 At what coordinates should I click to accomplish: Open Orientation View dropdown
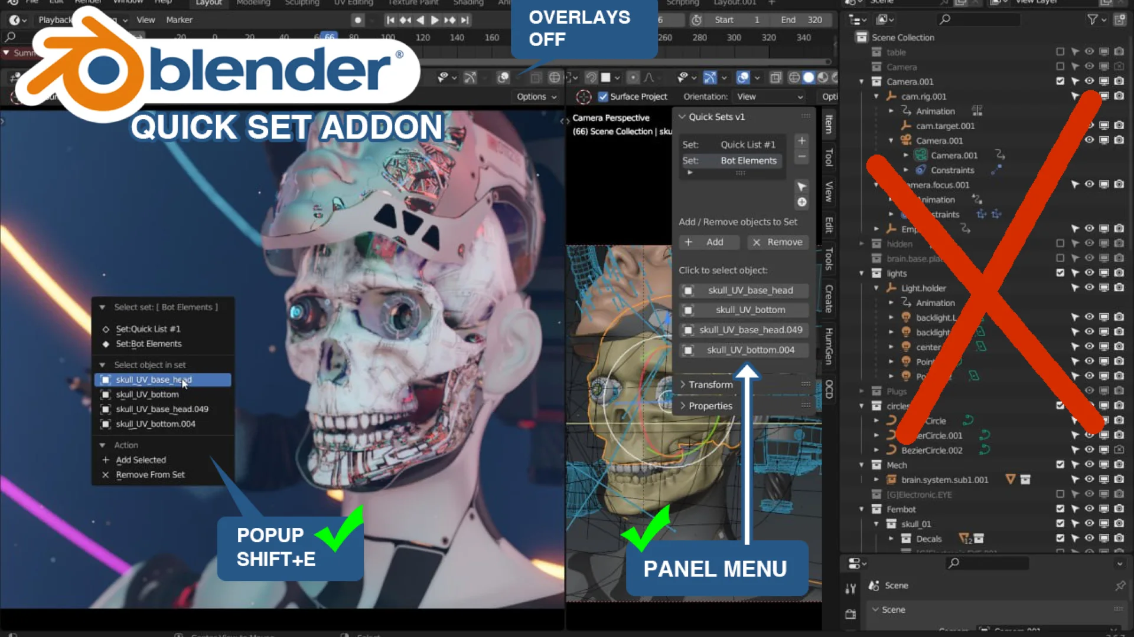pos(770,97)
